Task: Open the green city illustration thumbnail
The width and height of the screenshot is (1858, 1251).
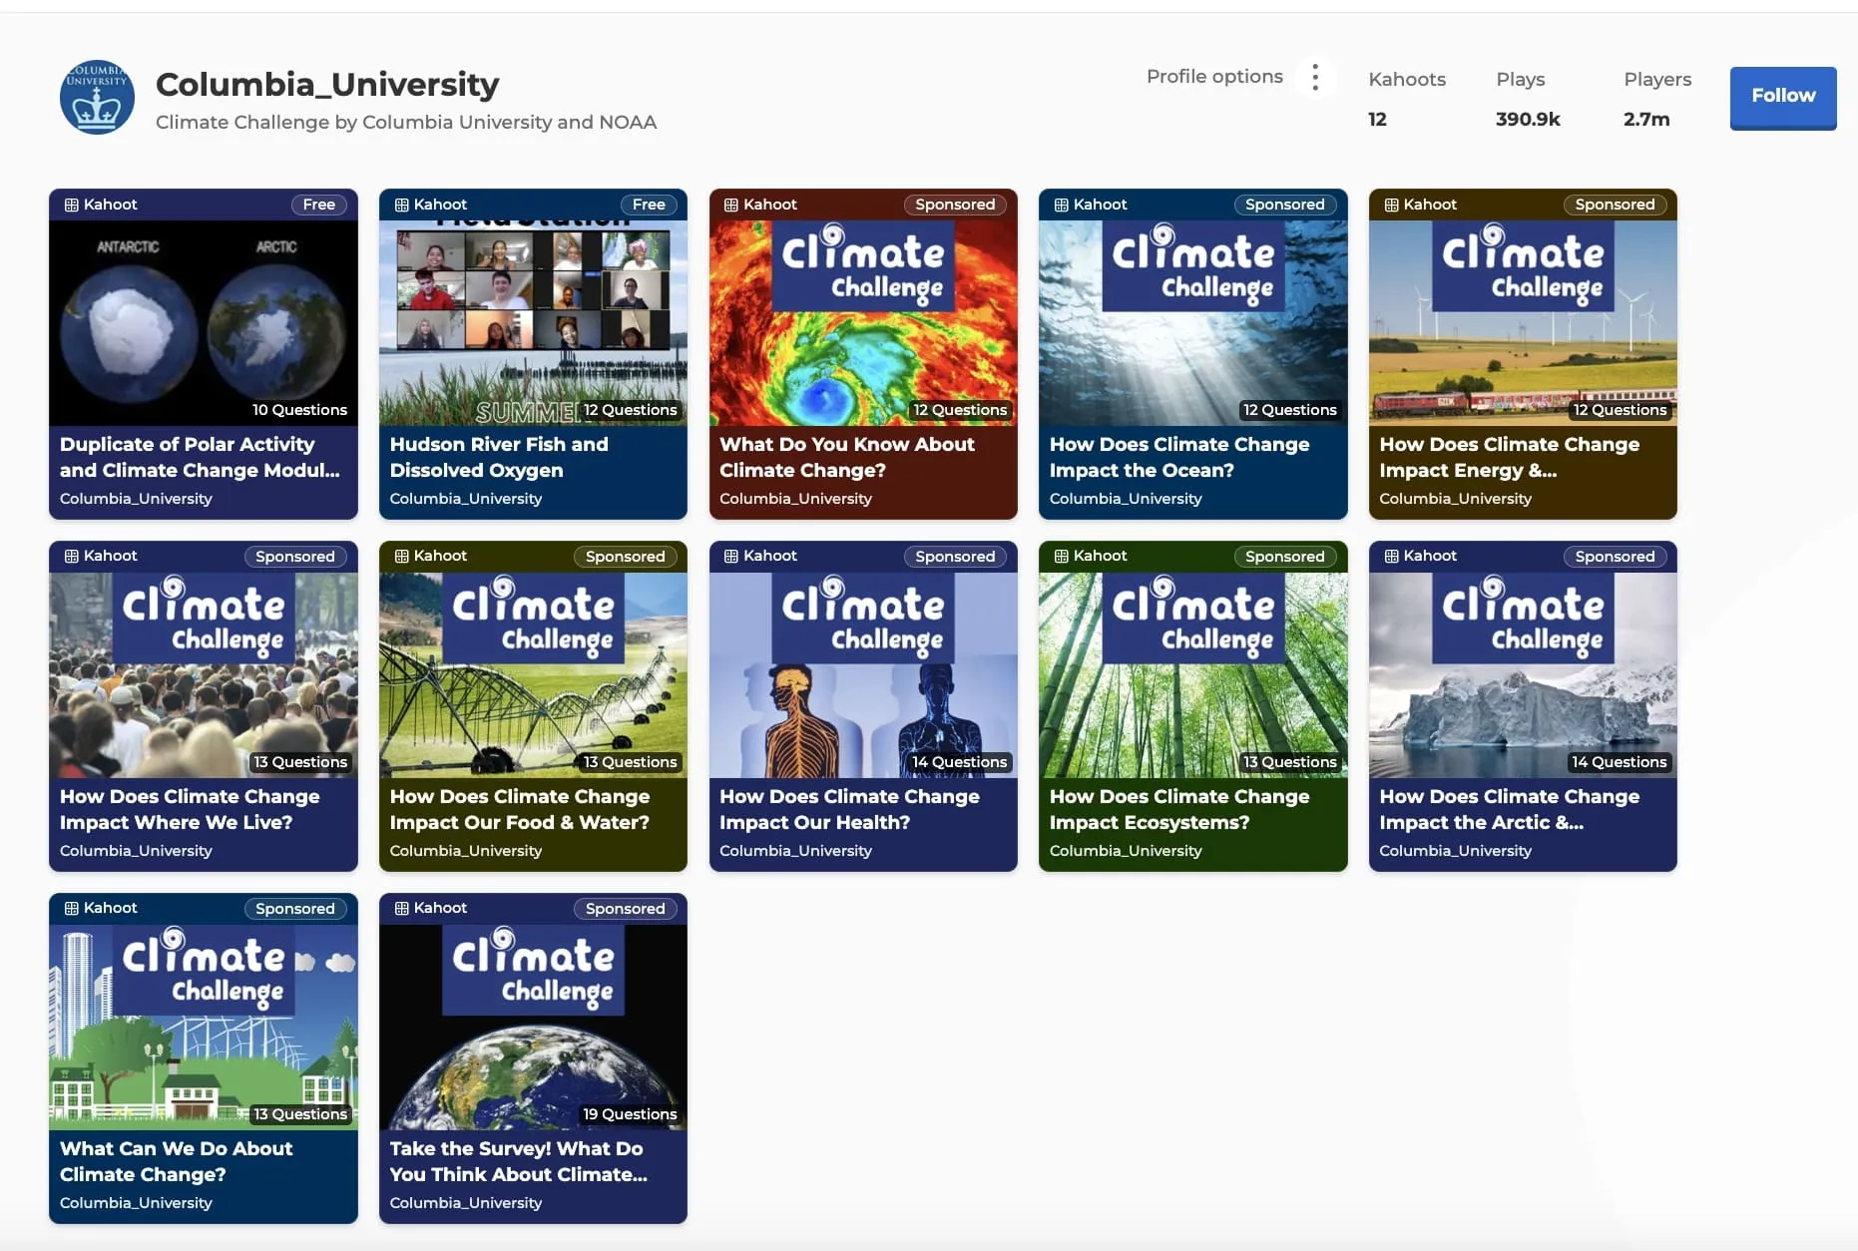Action: [x=204, y=1028]
